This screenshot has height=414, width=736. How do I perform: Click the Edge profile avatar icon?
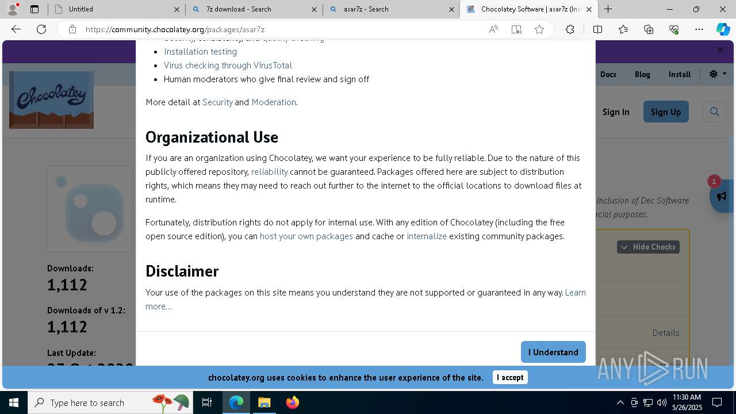tap(13, 9)
